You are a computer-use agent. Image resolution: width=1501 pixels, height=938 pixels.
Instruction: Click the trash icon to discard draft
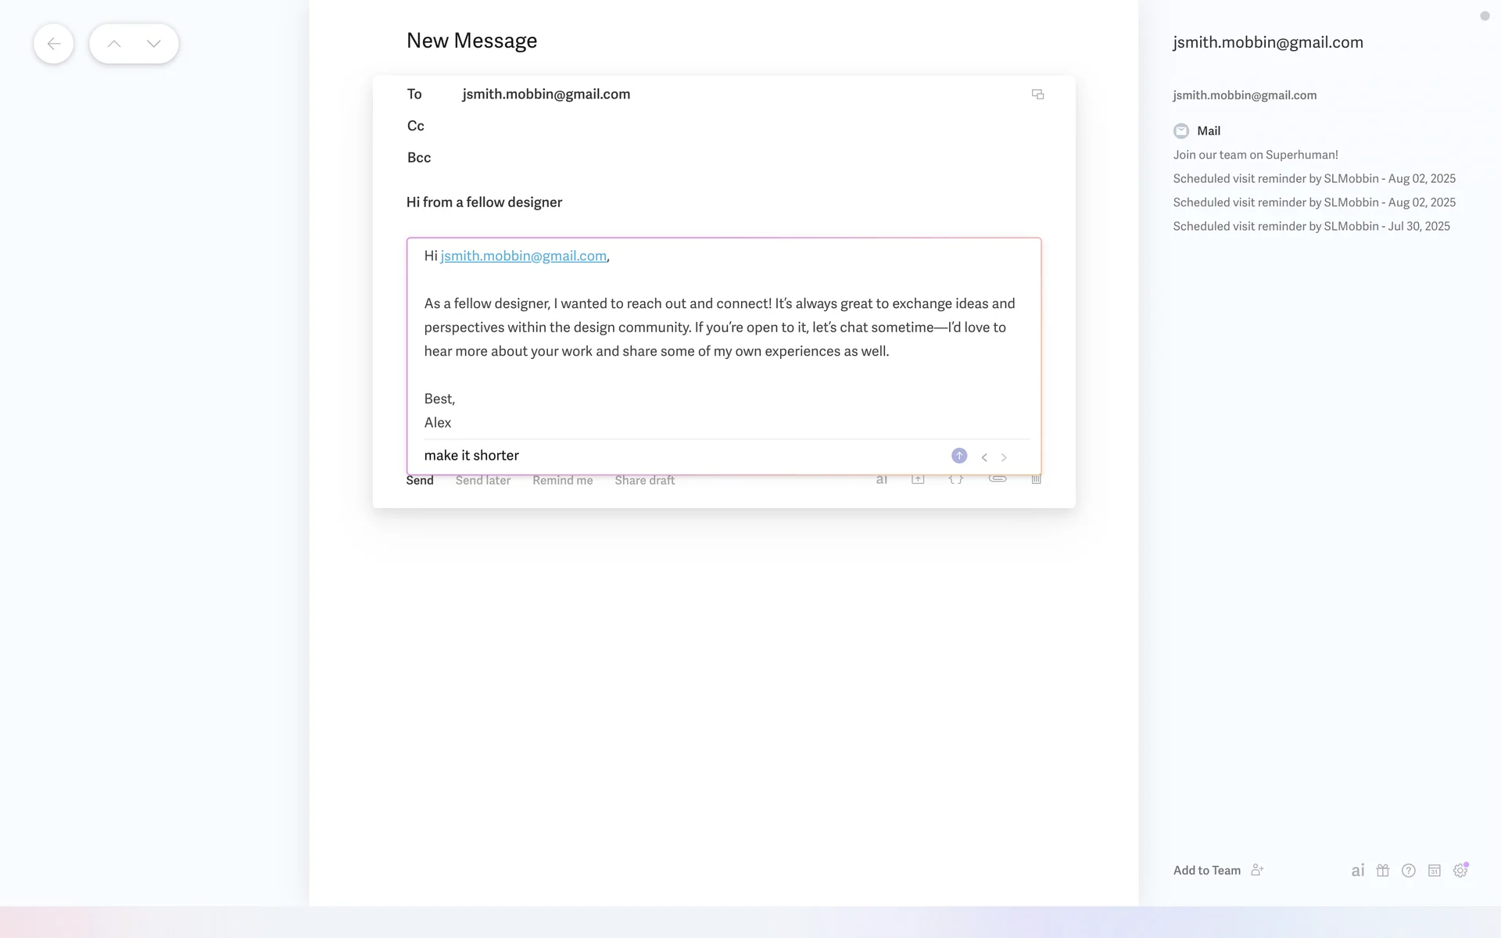tap(1036, 480)
